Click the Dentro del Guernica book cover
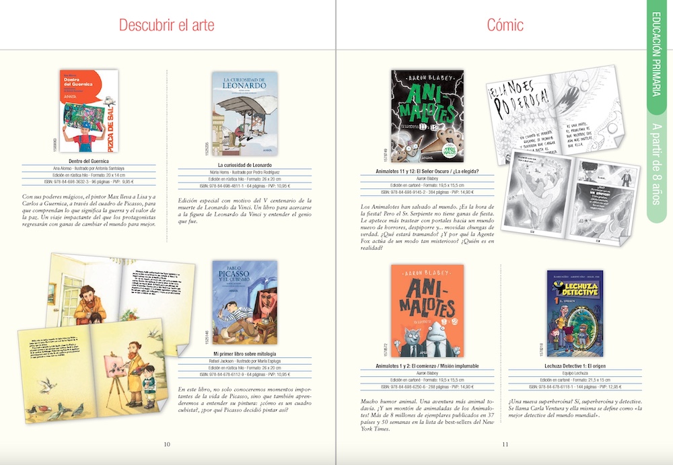 click(x=89, y=111)
